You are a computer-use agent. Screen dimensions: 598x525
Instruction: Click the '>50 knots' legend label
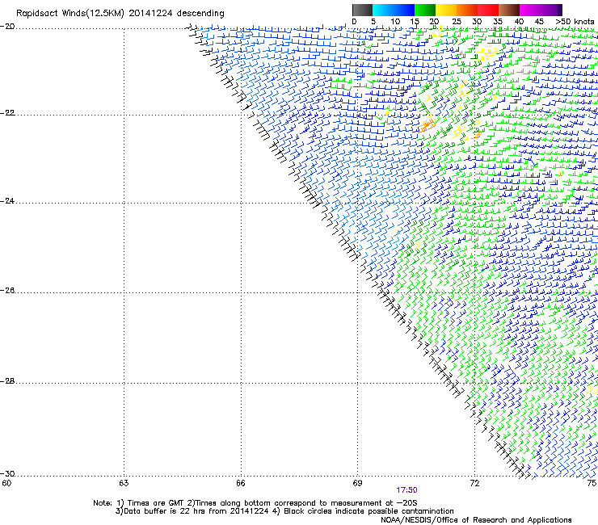pyautogui.click(x=575, y=22)
